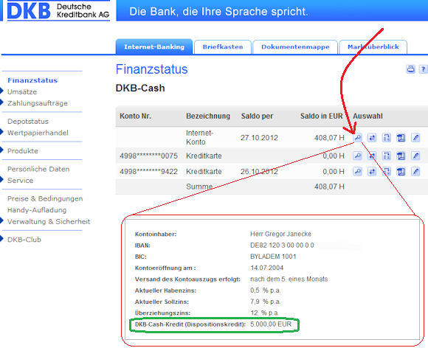428x348 pixels.
Task: Click the transfer icon in Internet-Konto row
Action: pyautogui.click(x=387, y=138)
